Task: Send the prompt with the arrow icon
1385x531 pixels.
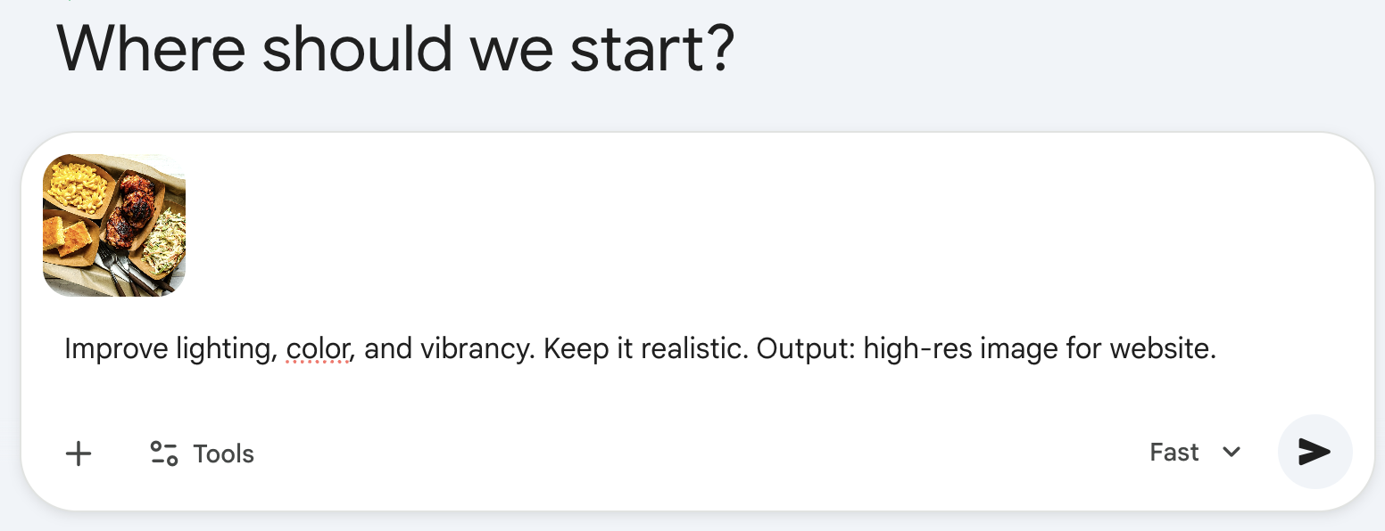Action: pos(1315,452)
